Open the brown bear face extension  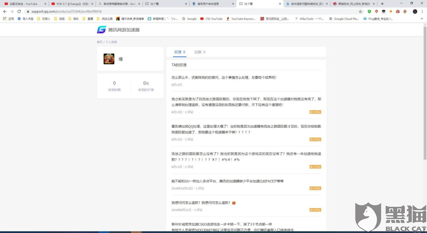405,11
